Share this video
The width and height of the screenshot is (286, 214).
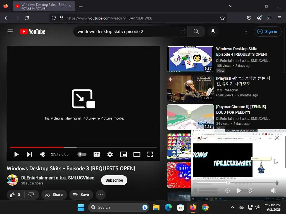[54, 195]
